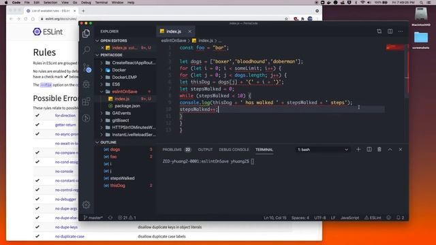Open the no-debugger rule link
Viewport: 436px width, 245px height.
click(x=65, y=199)
